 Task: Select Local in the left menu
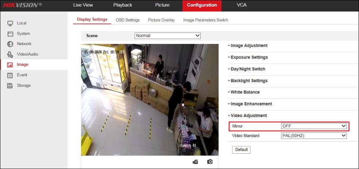coord(22,23)
